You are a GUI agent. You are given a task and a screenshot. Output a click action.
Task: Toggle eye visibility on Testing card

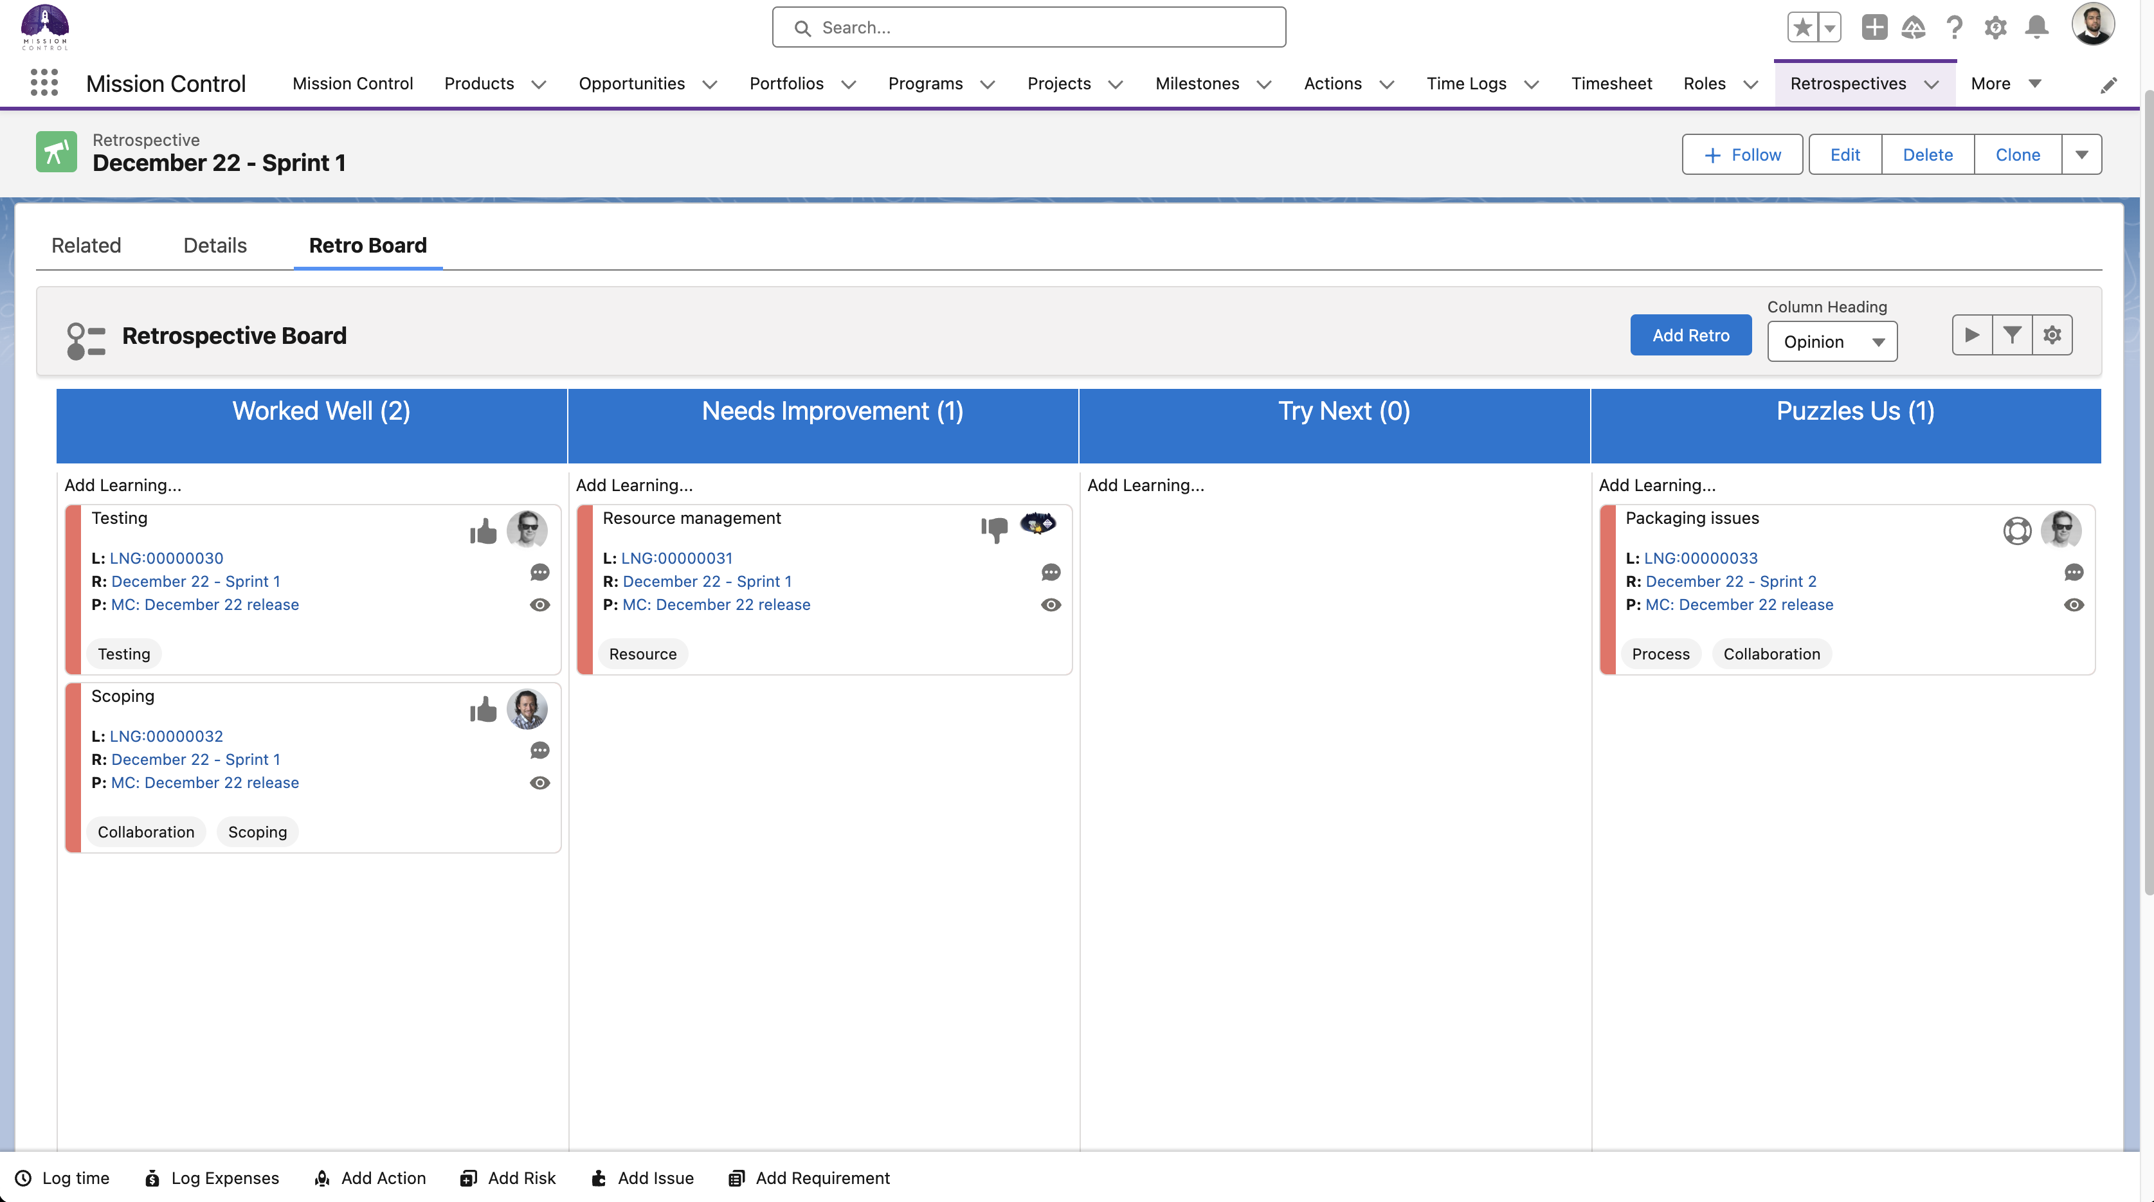coord(539,604)
